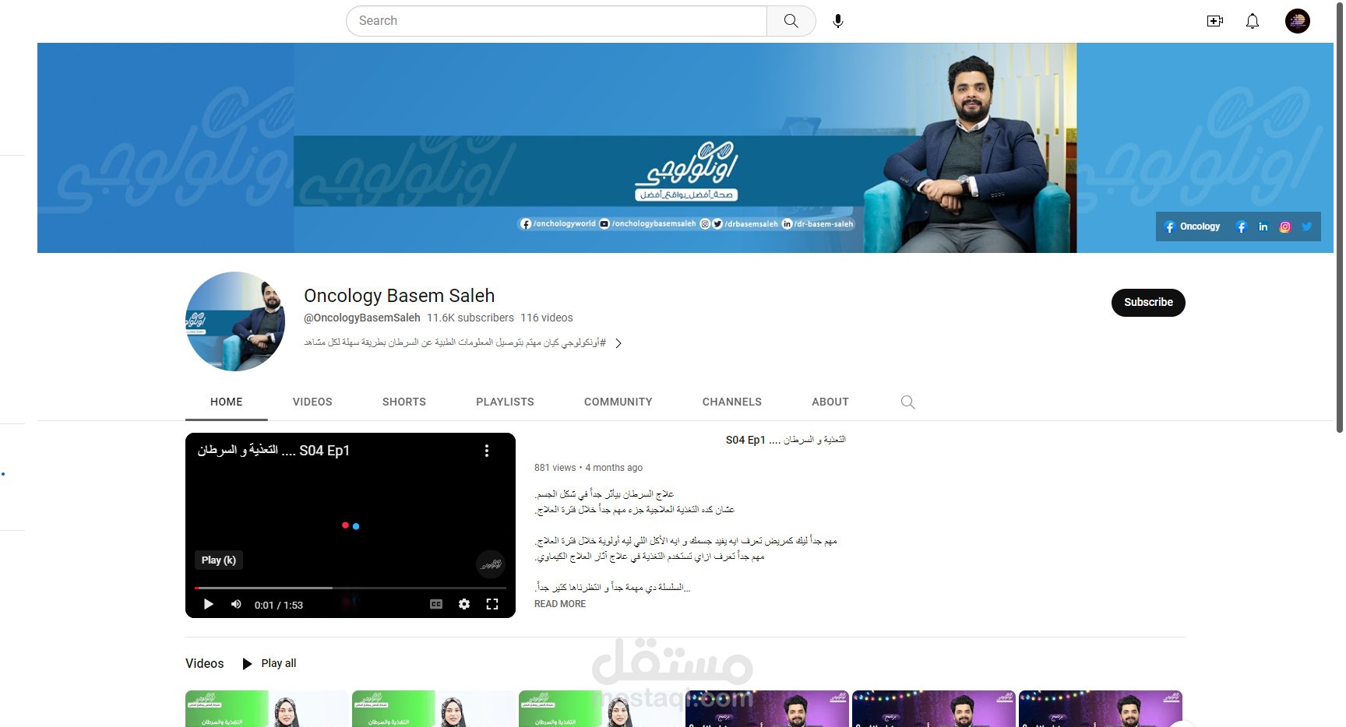Open the notifications bell

pos(1252,21)
